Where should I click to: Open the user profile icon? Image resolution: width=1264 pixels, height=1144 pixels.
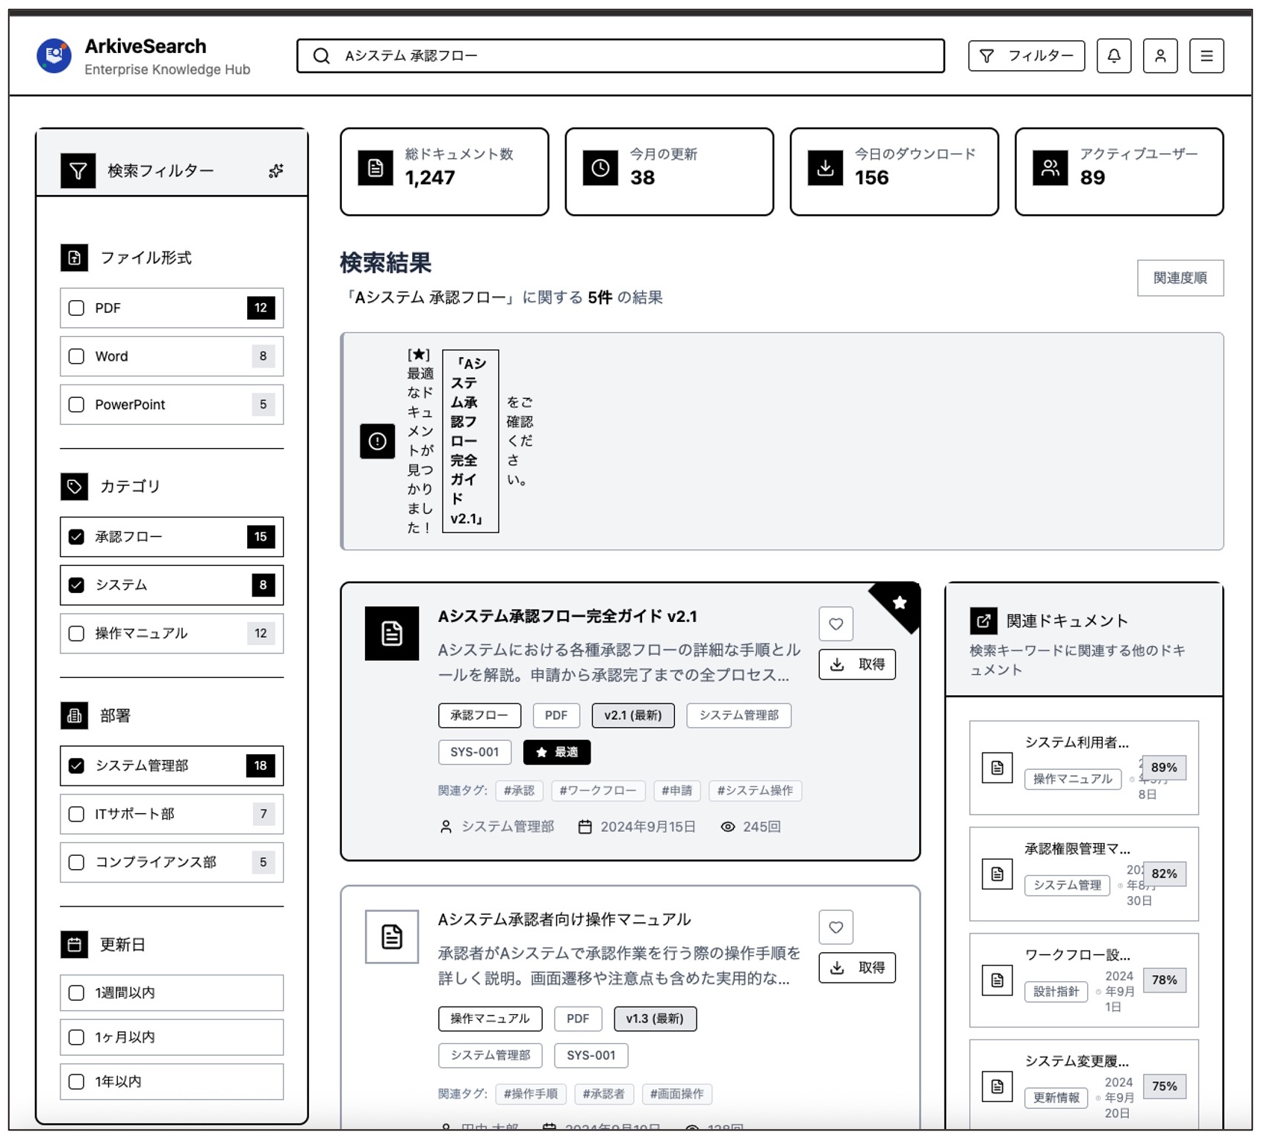[1159, 56]
